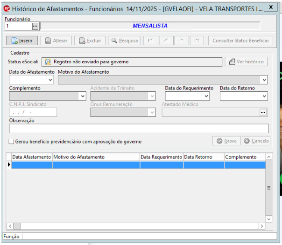The width and height of the screenshot is (282, 245).
Task: Go to the first record
Action: (x=151, y=41)
